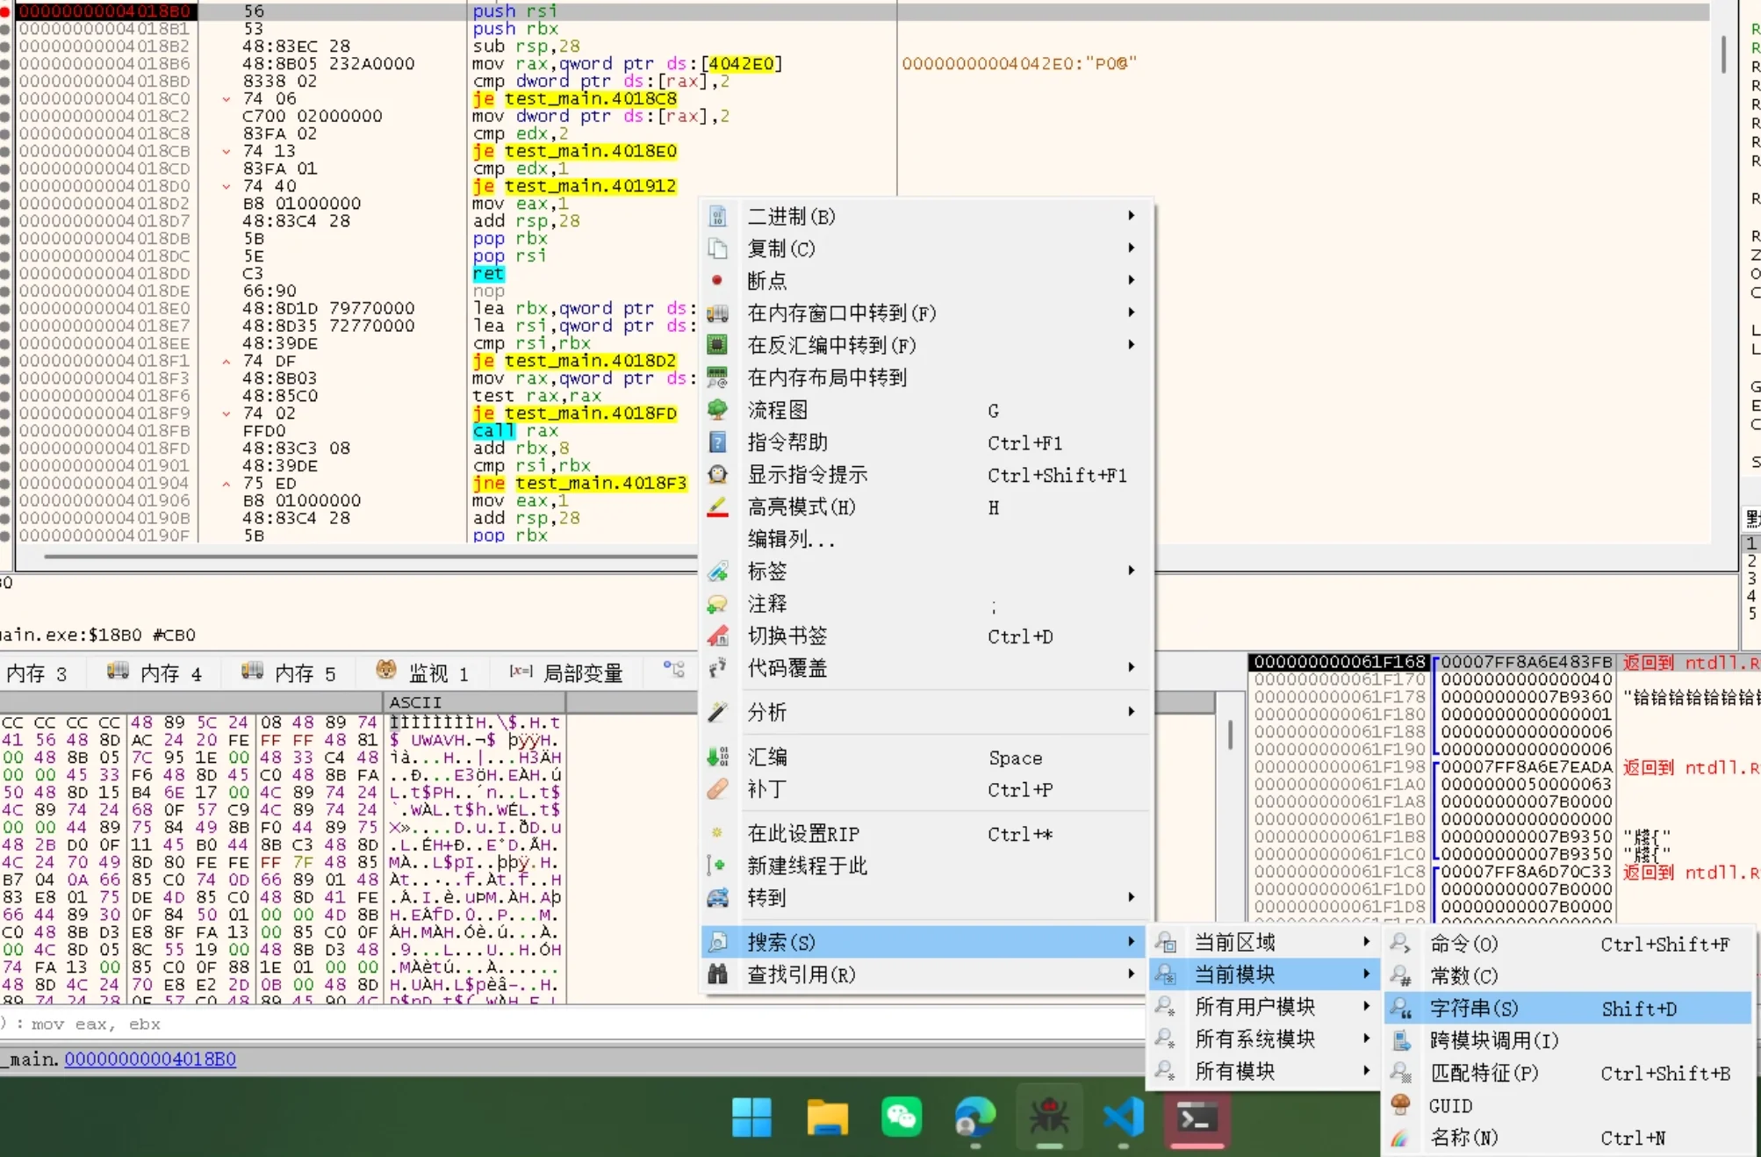Click the 二进制(B) menu icon
Image resolution: width=1761 pixels, height=1157 pixels.
tap(717, 216)
